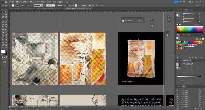Select the Eraser tool

(x=6, y=25)
